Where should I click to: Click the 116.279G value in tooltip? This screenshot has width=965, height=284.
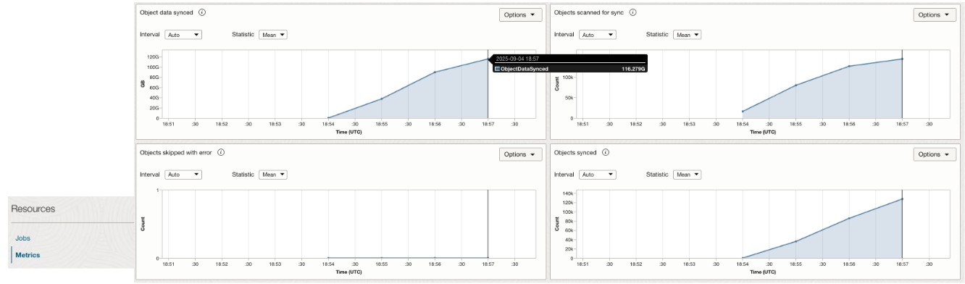coord(632,69)
